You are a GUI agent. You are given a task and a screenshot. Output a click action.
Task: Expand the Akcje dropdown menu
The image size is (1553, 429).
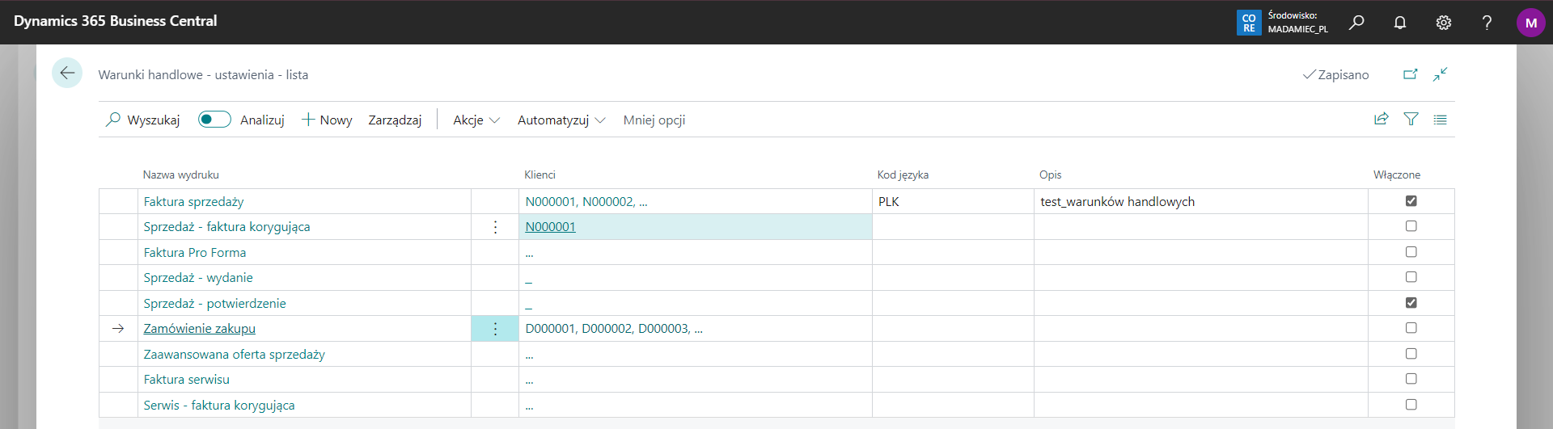pyautogui.click(x=476, y=120)
